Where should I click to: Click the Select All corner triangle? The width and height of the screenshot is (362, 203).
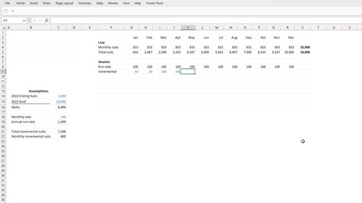point(3,28)
